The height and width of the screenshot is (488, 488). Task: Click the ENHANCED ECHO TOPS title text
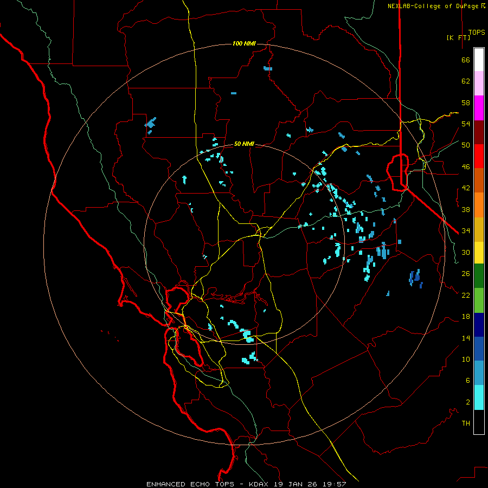190,484
